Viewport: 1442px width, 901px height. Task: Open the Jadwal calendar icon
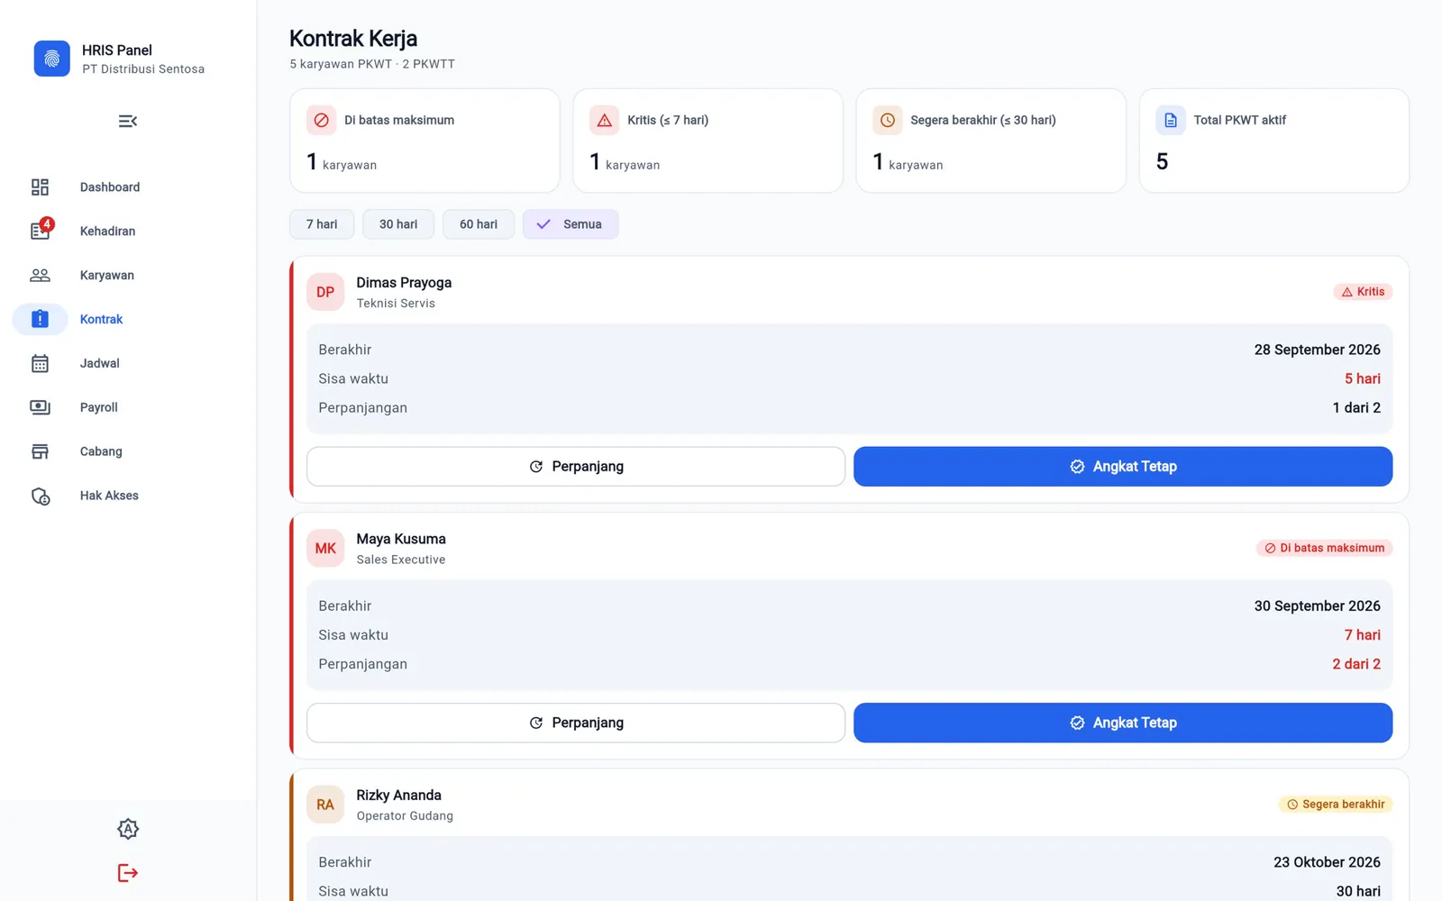[x=40, y=363]
